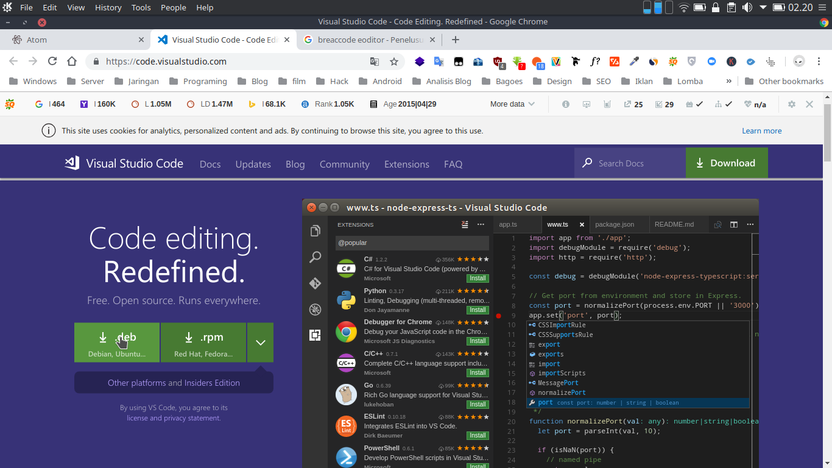Screen dimensions: 832x468
Task: Click the volume icon in system tray
Action: tap(747, 7)
